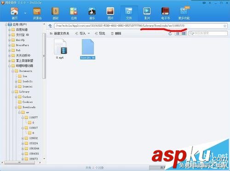Switch to thumbnail grid view

point(184,34)
